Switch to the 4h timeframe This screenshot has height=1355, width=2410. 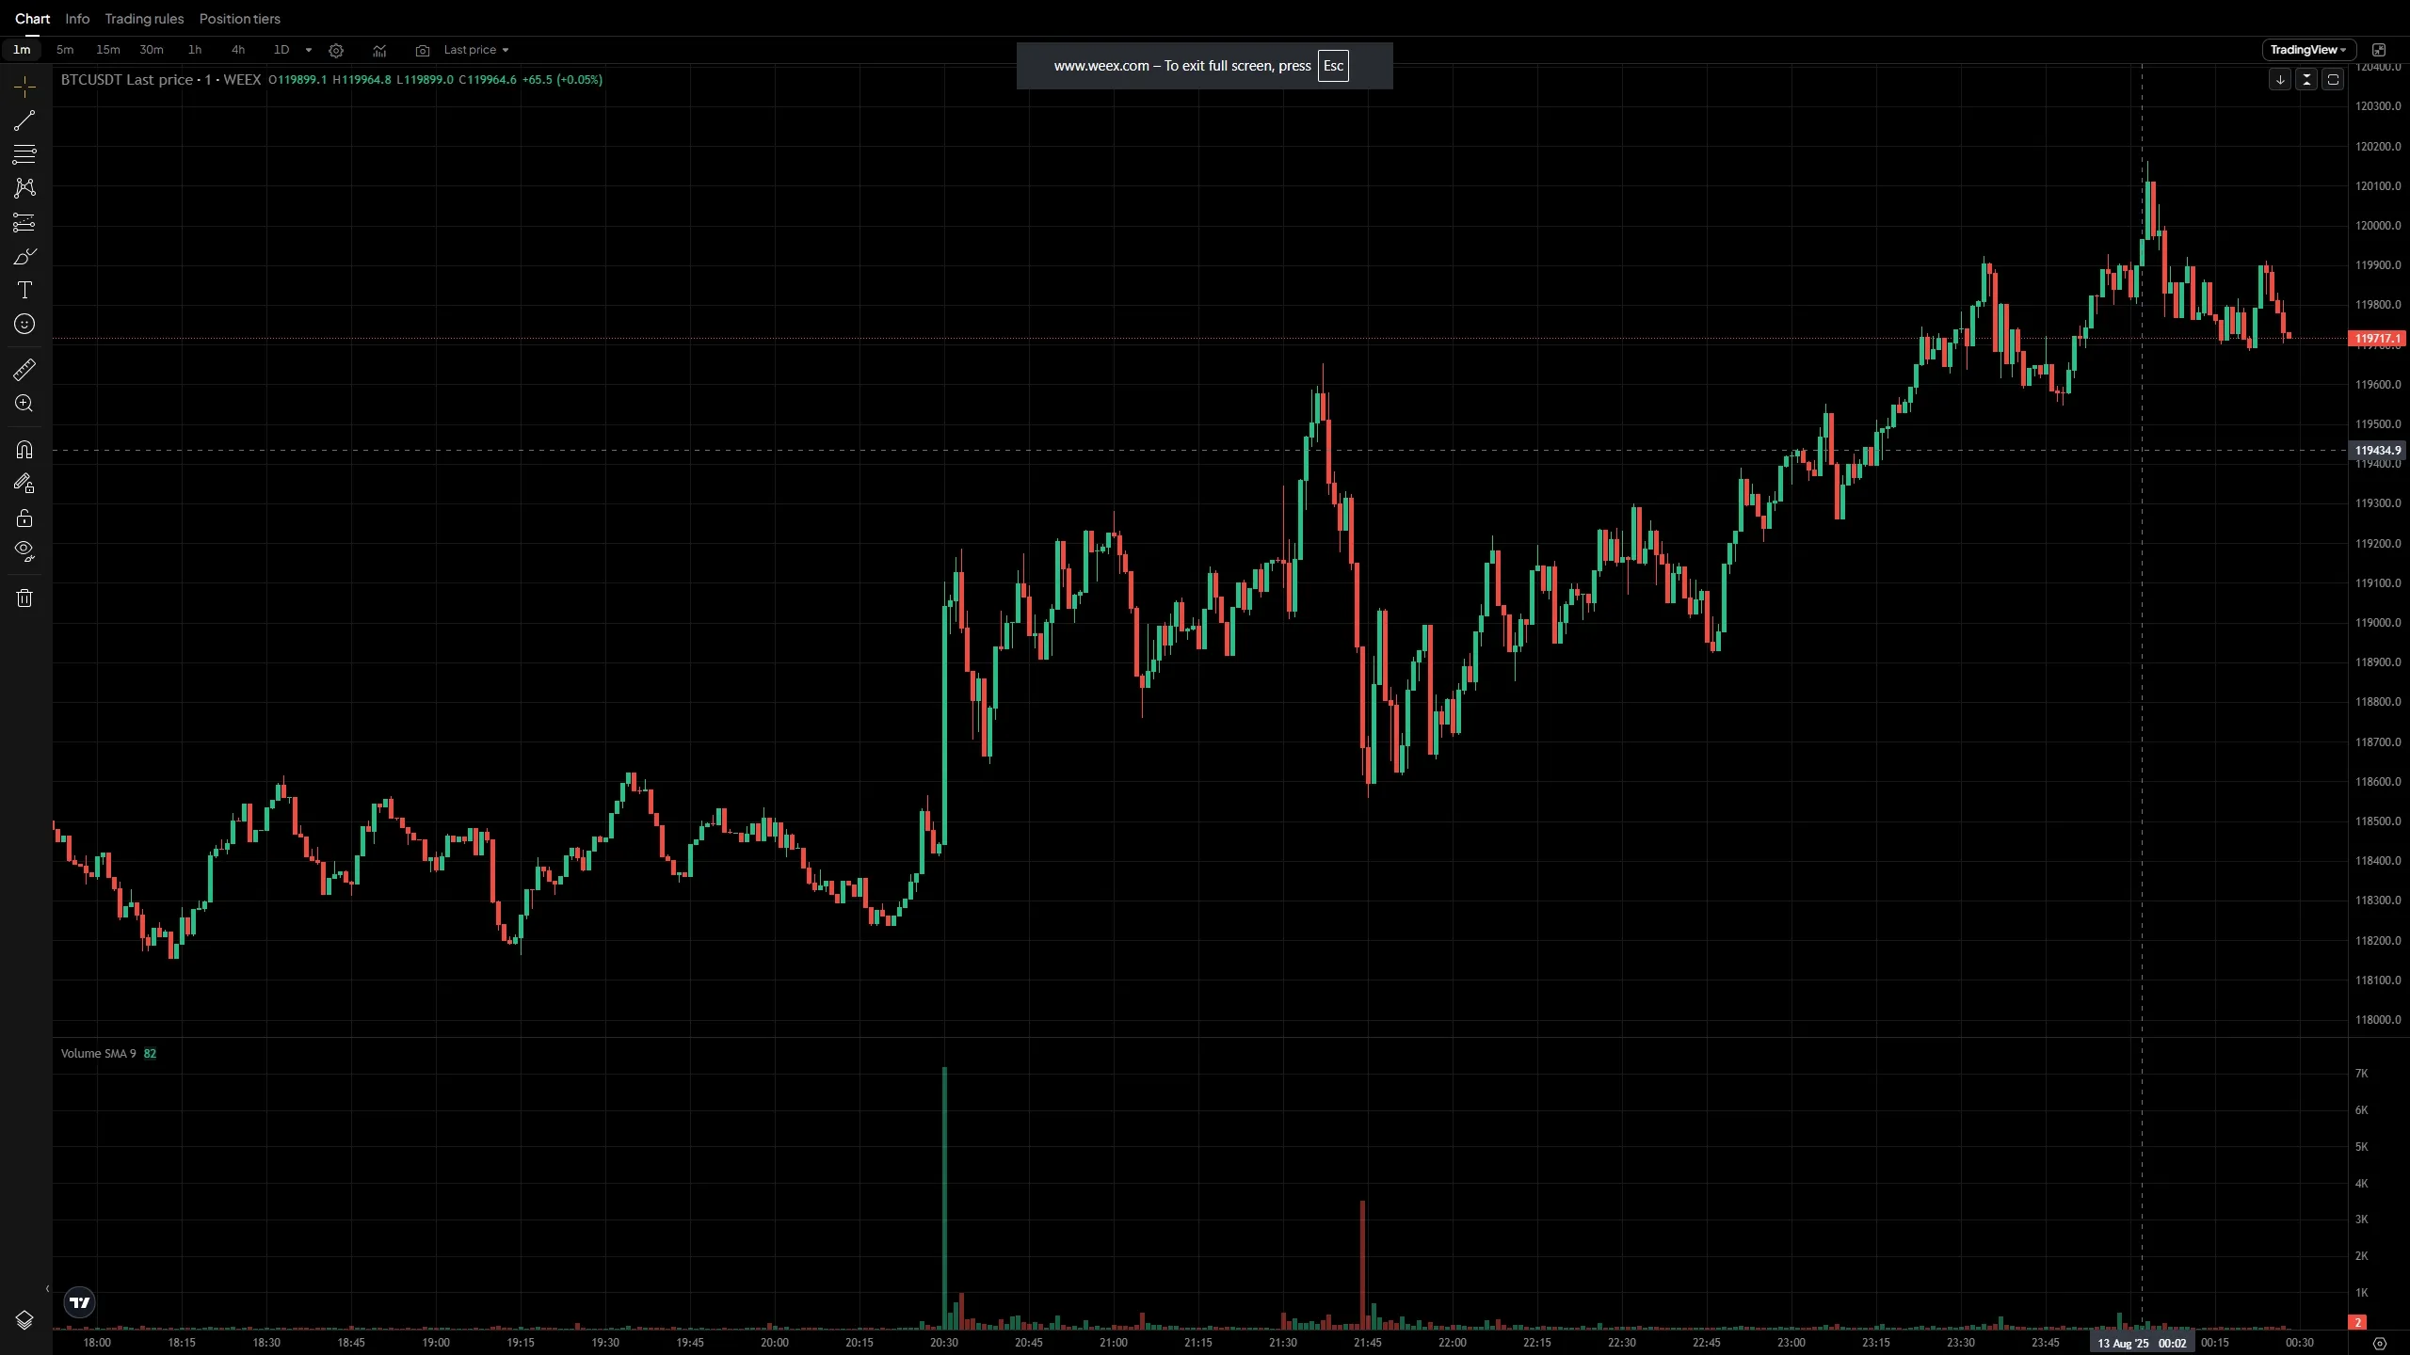(x=238, y=50)
